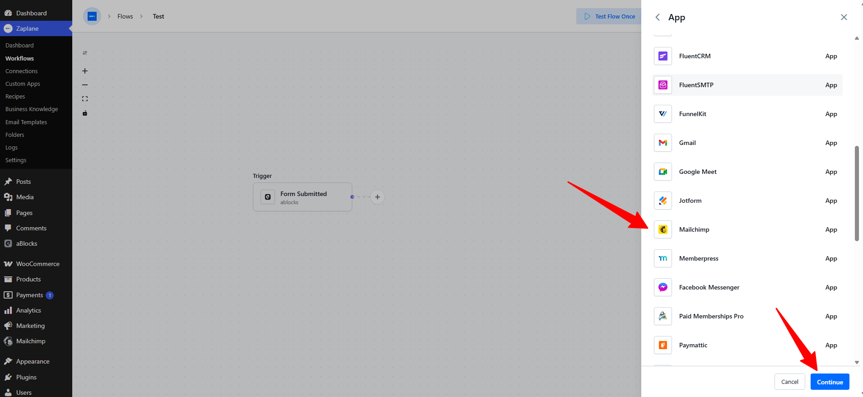
Task: Choose the Google Meet app icon
Action: pos(663,172)
